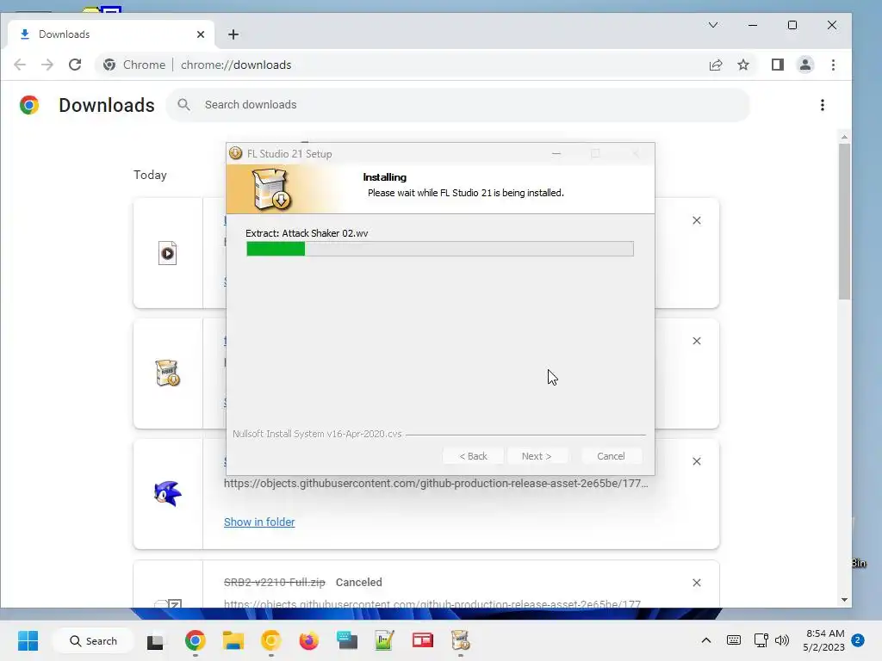Expand the tab search chevron
Screen dimensions: 882x661
tap(713, 25)
